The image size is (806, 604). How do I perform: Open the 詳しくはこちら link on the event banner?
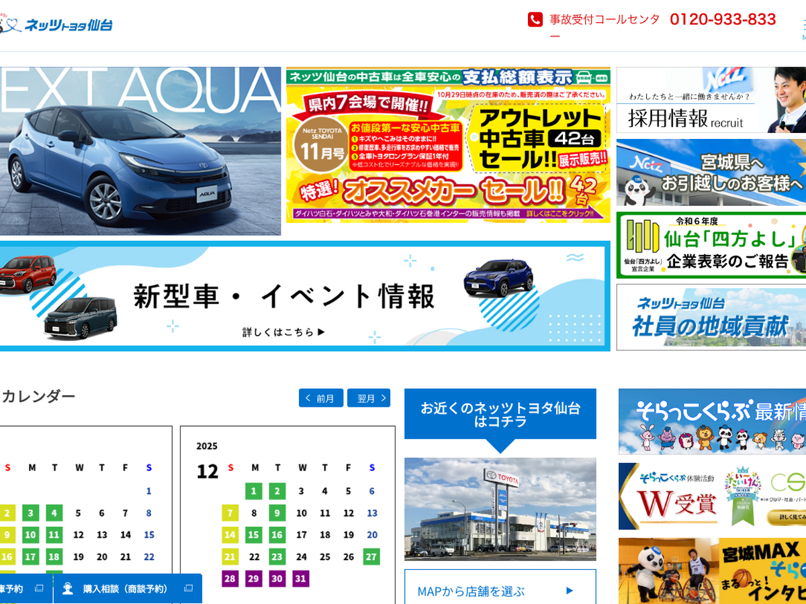point(283,332)
